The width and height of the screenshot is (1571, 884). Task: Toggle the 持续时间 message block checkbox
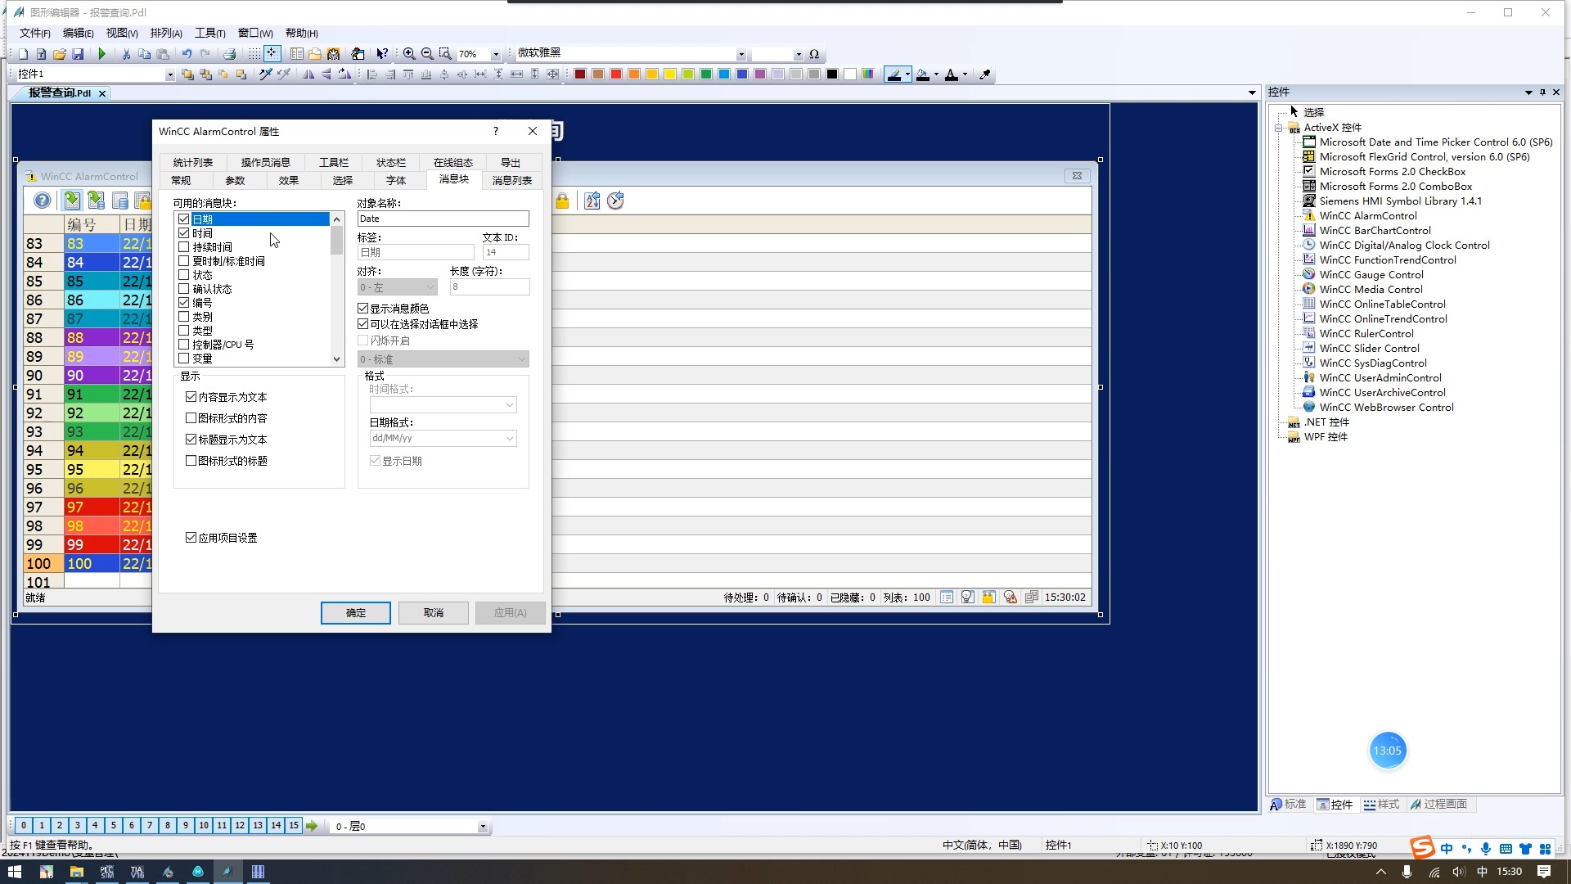184,247
